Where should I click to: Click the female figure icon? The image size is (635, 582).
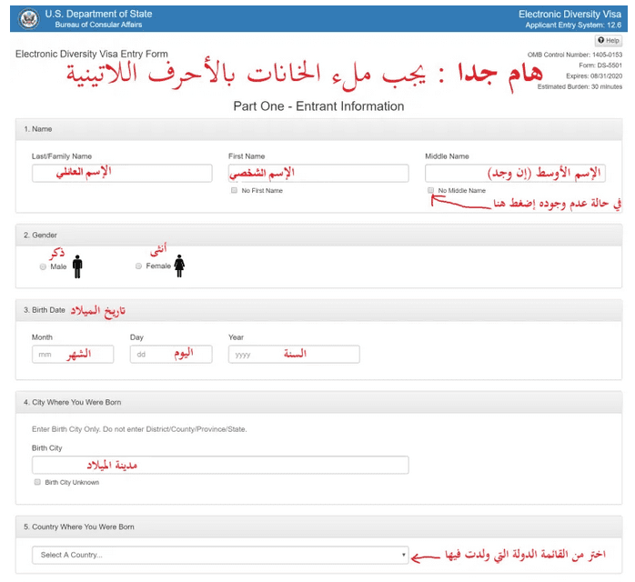179,266
